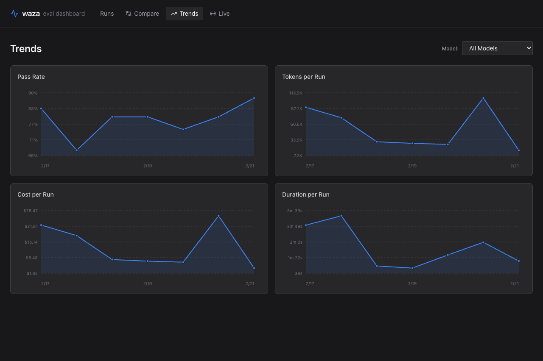Select the highest point on Pass Rate chart
The image size is (543, 361).
(254, 98)
